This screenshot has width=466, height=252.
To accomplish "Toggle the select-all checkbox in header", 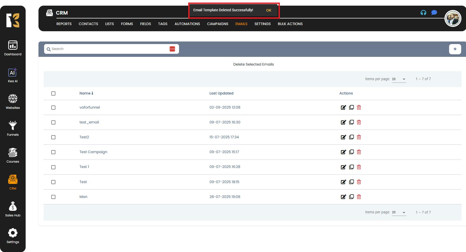I will pyautogui.click(x=53, y=93).
